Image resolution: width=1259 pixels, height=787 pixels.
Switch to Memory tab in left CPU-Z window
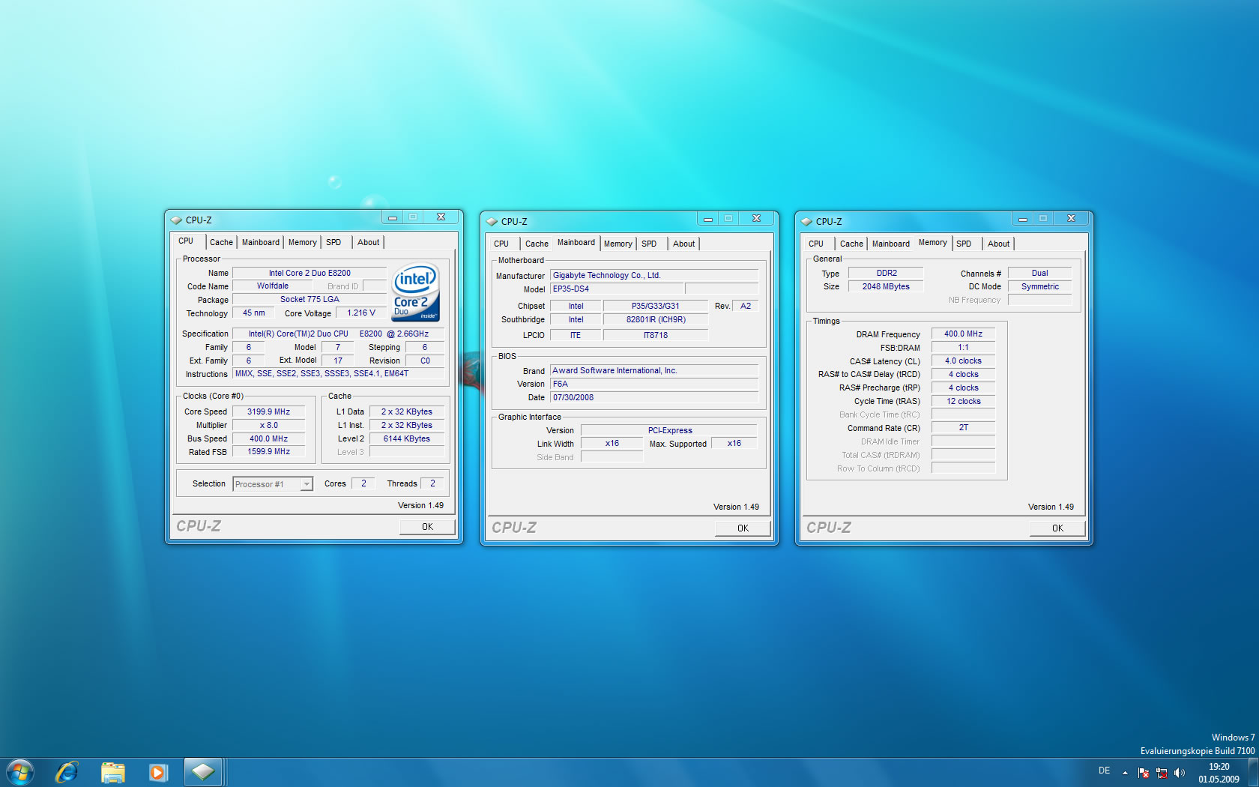pos(303,243)
